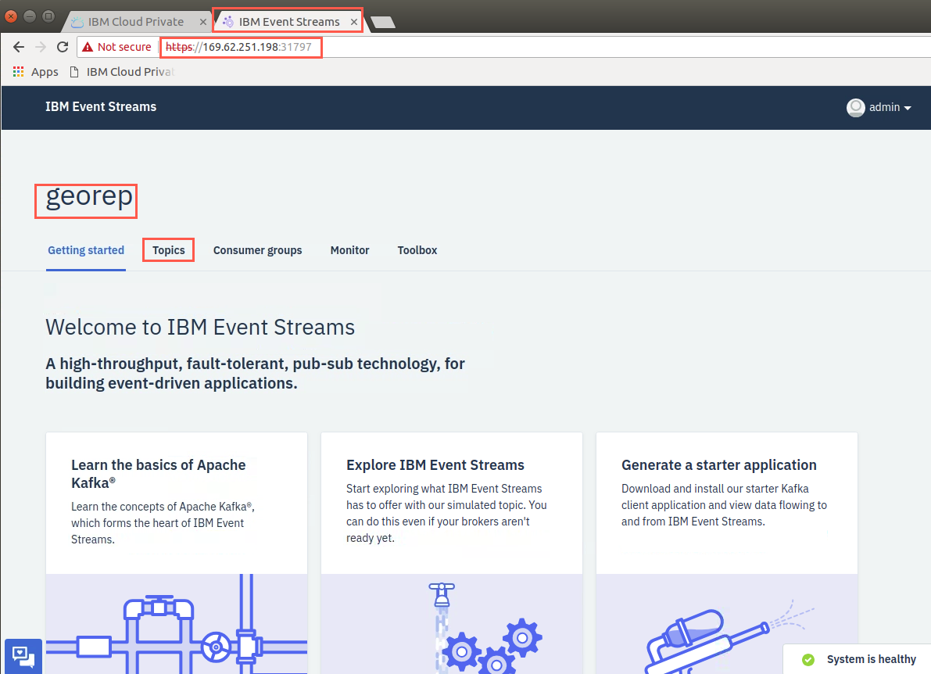Reload the page with the refresh icon
The image size is (931, 674).
click(63, 47)
